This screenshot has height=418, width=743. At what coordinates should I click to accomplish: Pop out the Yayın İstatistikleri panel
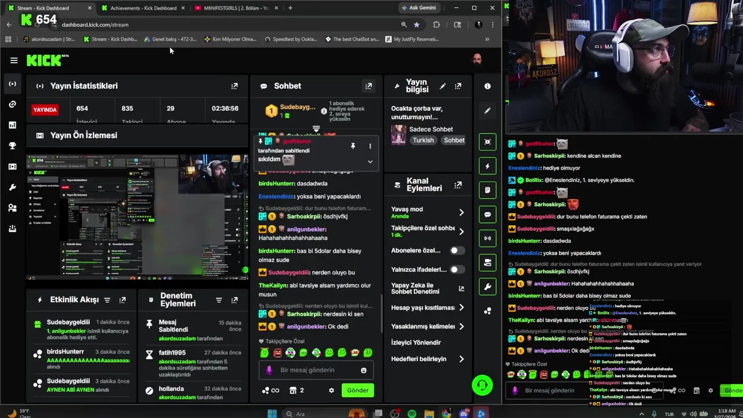(235, 86)
